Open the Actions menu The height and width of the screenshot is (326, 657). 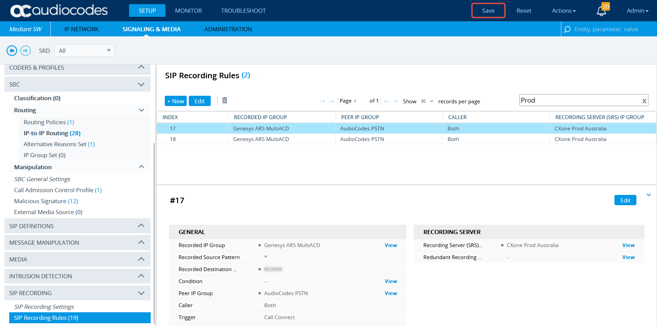point(563,11)
